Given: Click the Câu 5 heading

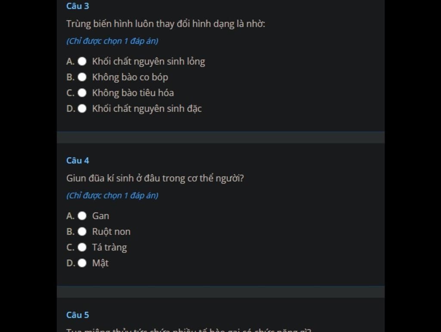Looking at the screenshot, I should tap(78, 315).
